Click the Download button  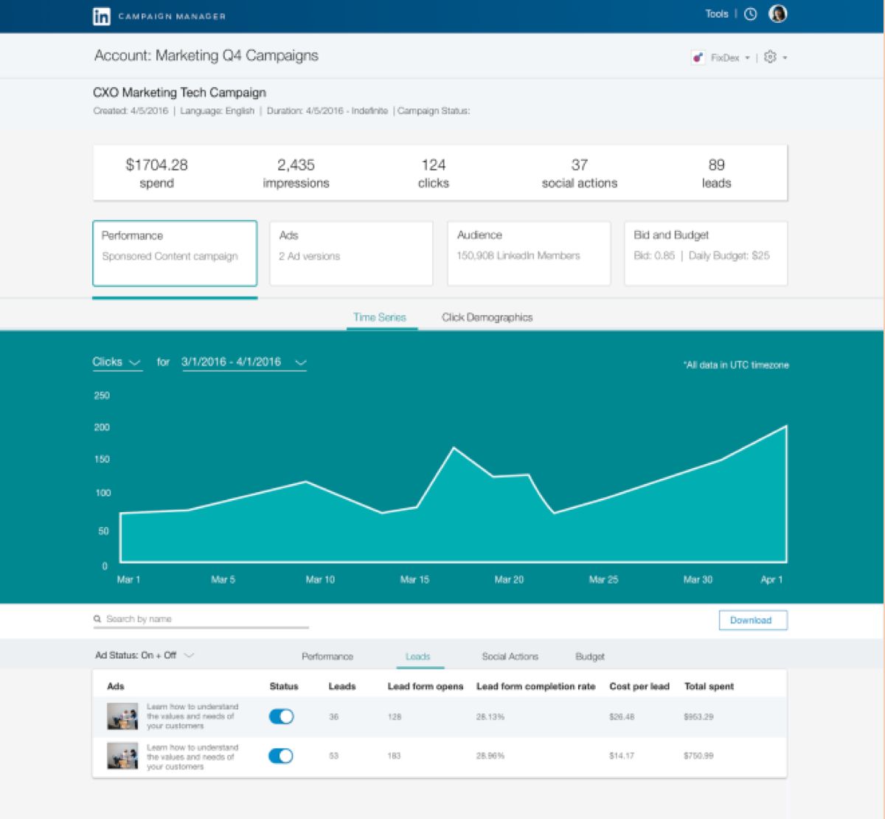752,620
